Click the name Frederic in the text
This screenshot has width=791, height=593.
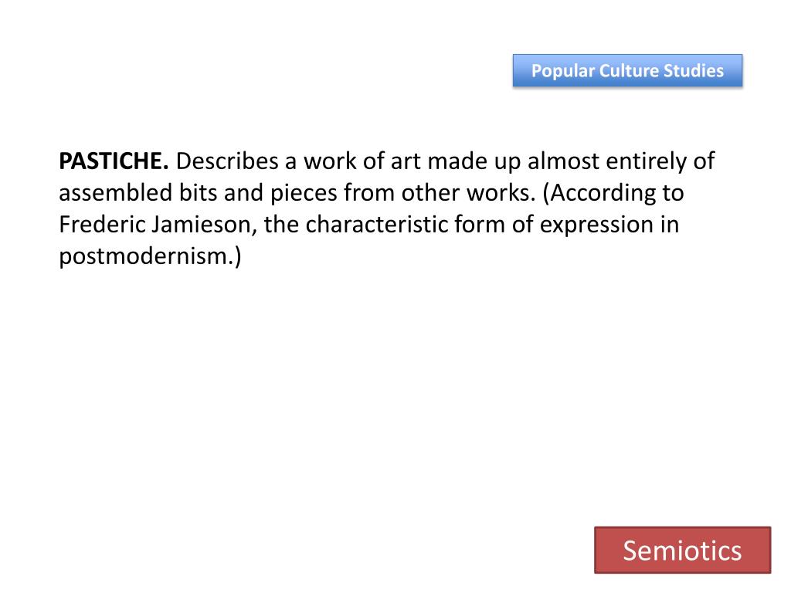tap(102, 225)
